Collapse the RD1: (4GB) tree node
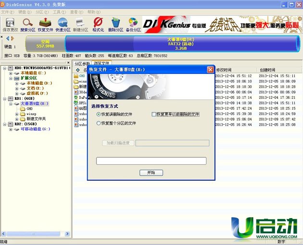Image resolution: width=303 pixels, height=245 pixels. (x=5, y=99)
